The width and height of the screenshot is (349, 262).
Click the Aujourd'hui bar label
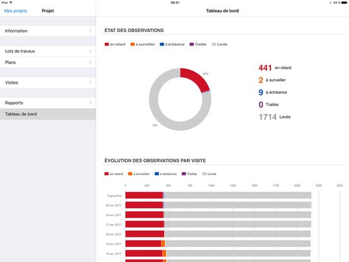114,196
